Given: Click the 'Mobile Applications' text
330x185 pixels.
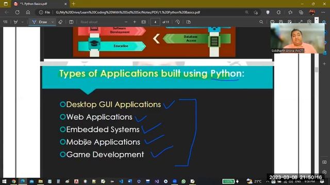Looking at the screenshot, I should pyautogui.click(x=103, y=142).
